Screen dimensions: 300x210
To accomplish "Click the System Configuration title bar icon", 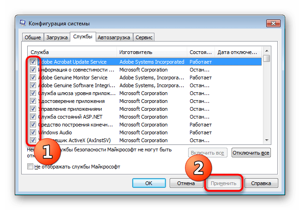I will pos(23,23).
